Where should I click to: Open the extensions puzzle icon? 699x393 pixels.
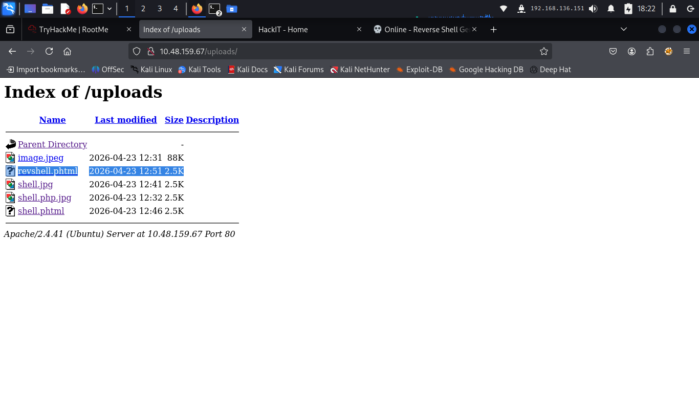pyautogui.click(x=650, y=51)
